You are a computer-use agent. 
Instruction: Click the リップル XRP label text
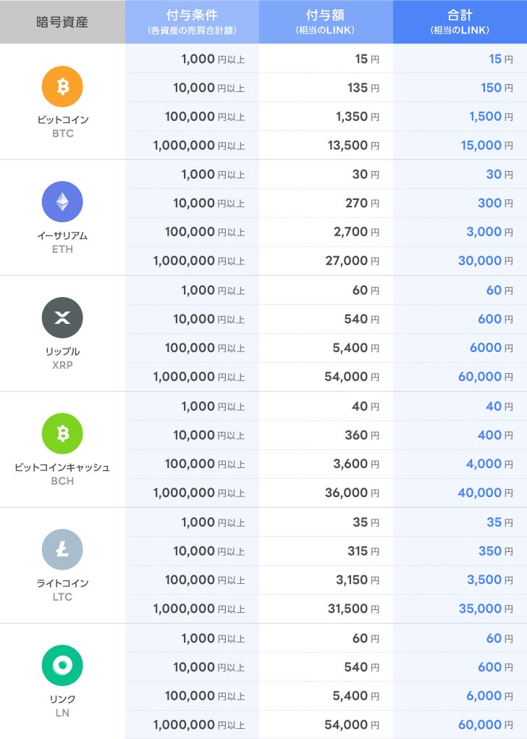[x=62, y=358]
